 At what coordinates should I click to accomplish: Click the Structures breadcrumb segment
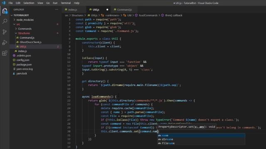77,15
